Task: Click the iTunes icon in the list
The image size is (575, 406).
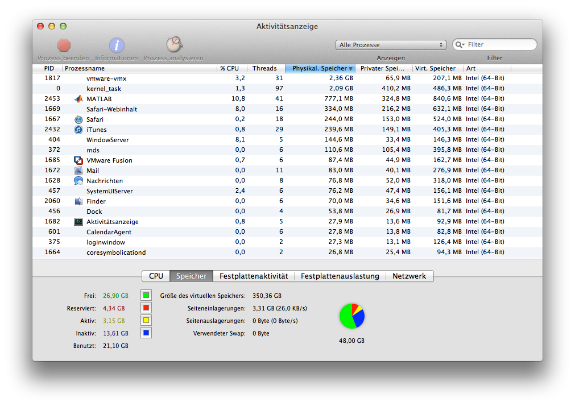Action: (78, 130)
